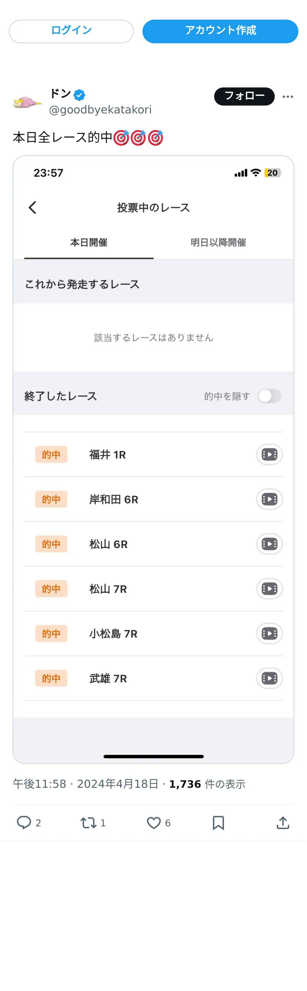Click the repost arrows icon
This screenshot has width=307, height=991.
point(88,822)
